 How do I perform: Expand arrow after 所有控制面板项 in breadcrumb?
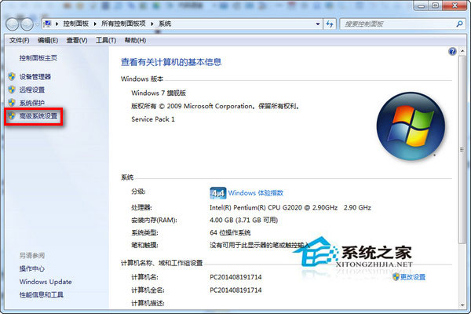point(152,24)
